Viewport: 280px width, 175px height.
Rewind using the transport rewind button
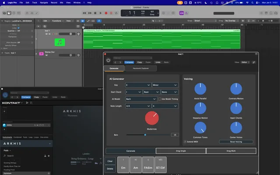tap(84, 13)
